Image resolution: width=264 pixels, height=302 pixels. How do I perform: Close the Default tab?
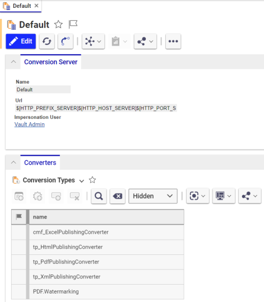tap(36, 6)
